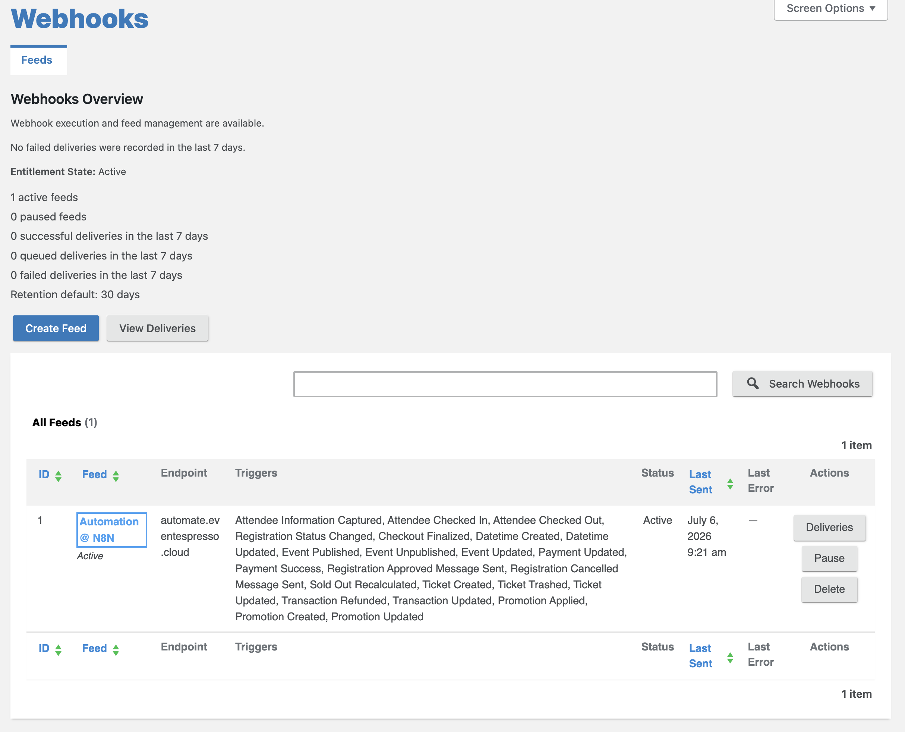Delete the Automation @ N8N feed
The height and width of the screenshot is (732, 905).
click(x=829, y=589)
